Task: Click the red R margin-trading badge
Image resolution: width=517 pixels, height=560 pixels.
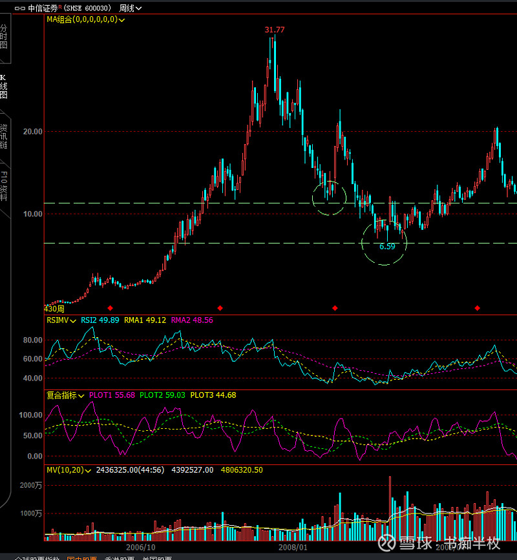Action: 60,7
